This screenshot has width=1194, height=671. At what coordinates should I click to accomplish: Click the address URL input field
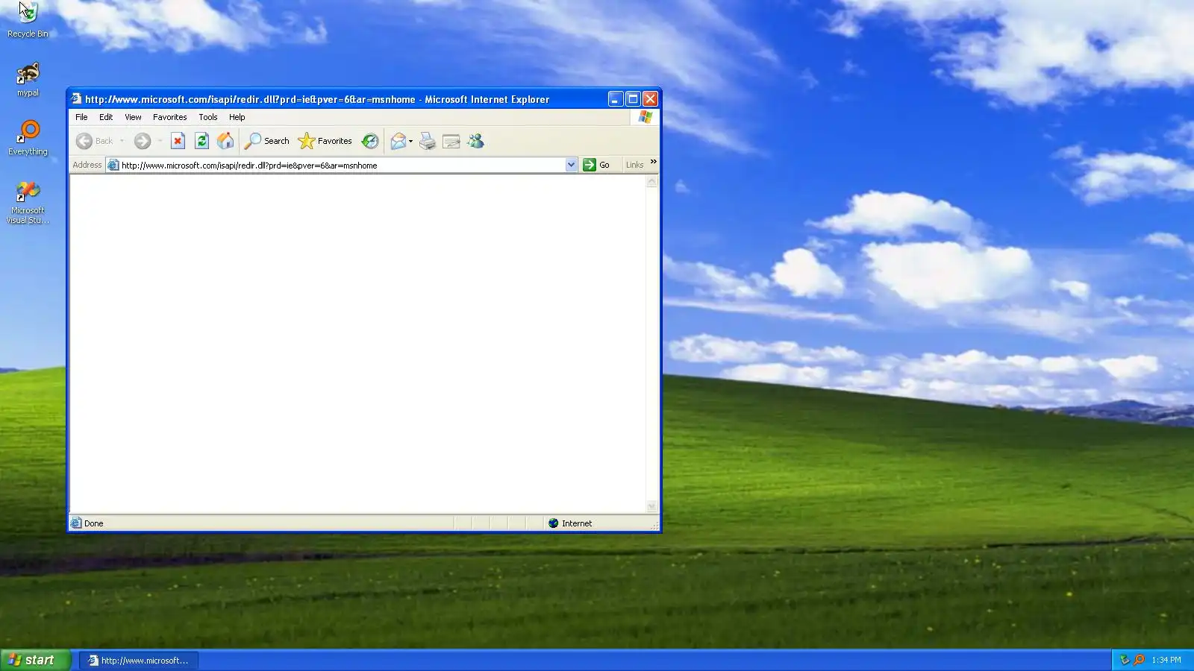point(342,165)
